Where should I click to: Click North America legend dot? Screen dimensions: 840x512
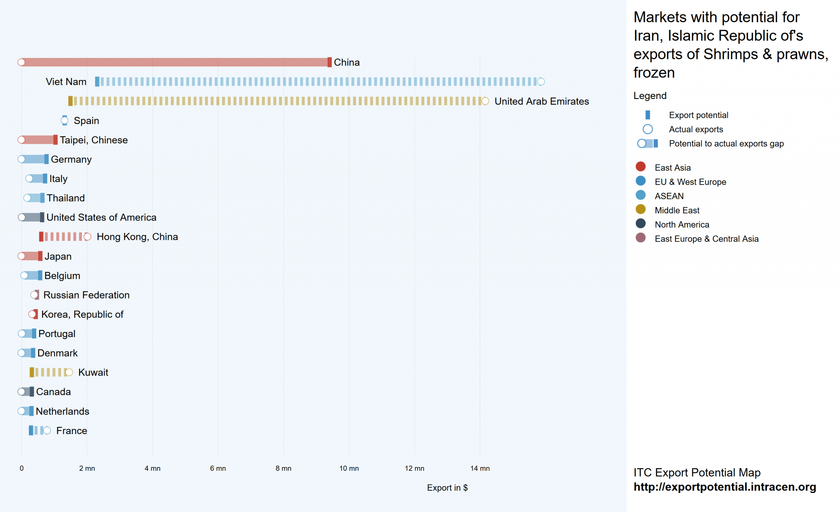click(x=640, y=224)
